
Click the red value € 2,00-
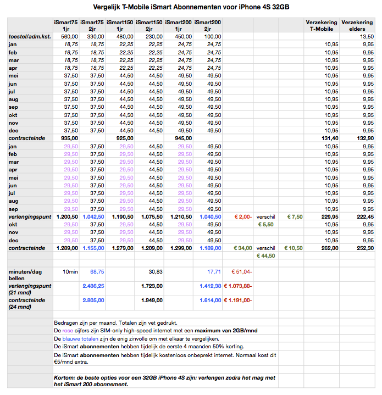(243, 217)
